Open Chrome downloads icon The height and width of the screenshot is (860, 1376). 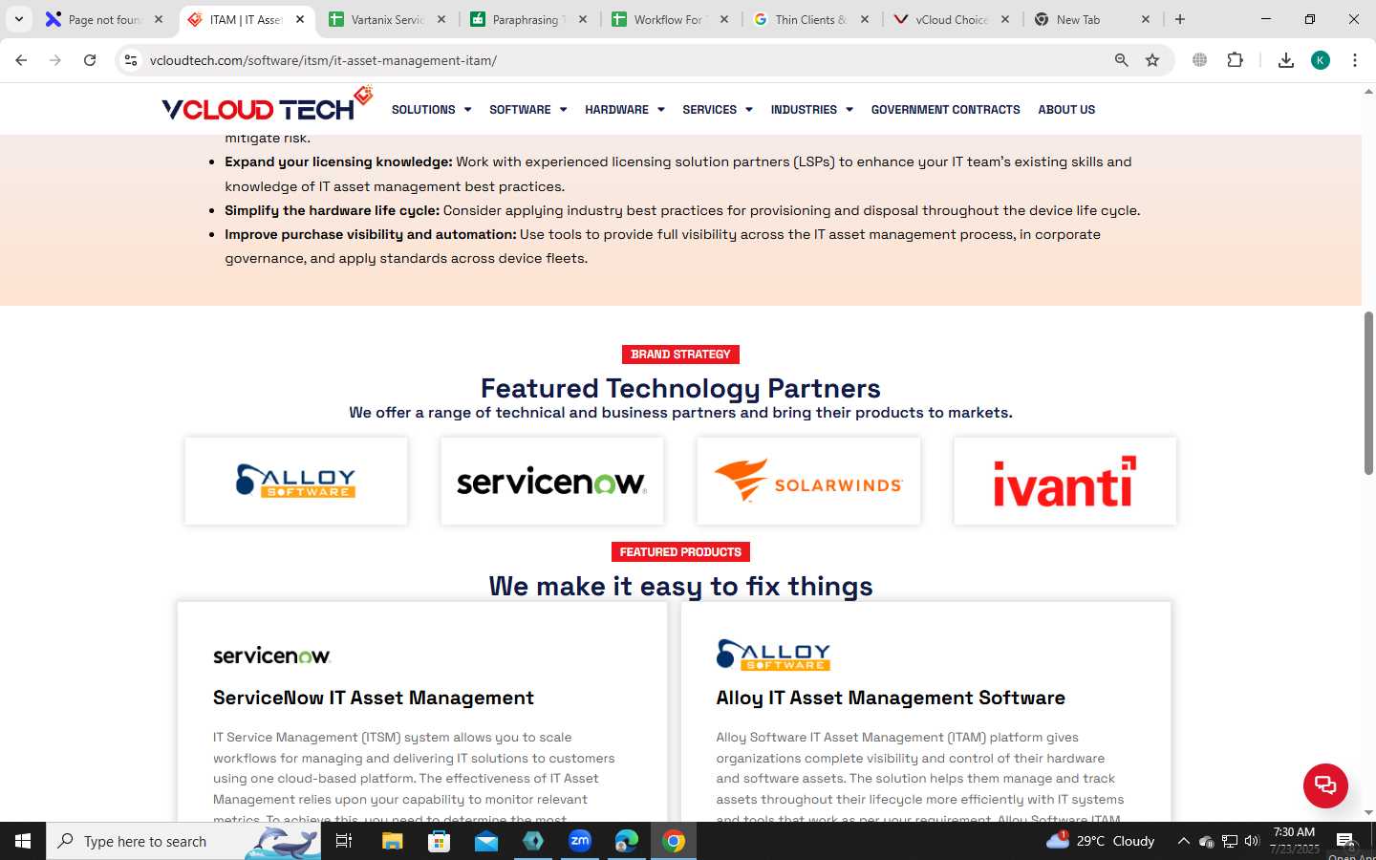coord(1286,60)
